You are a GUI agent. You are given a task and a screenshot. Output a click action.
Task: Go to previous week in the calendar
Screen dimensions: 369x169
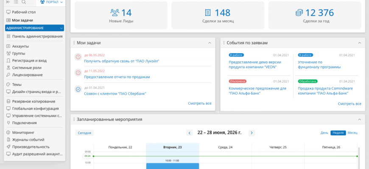coord(190,133)
